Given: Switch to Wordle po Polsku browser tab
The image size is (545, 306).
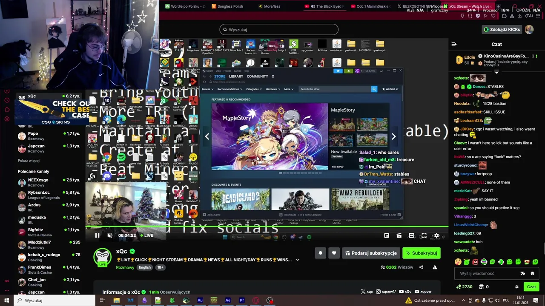Looking at the screenshot, I should [185, 6].
